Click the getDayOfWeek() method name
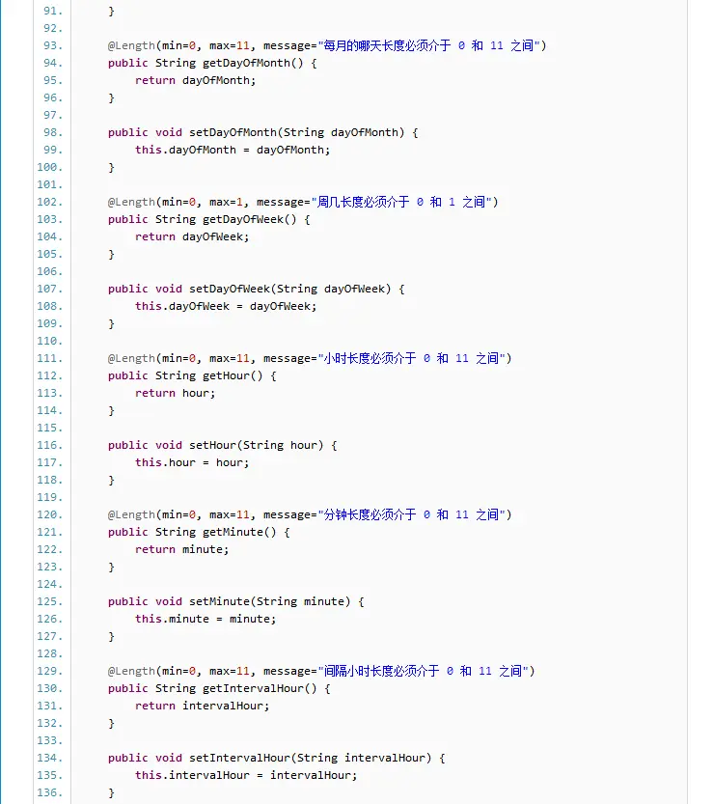 250,219
